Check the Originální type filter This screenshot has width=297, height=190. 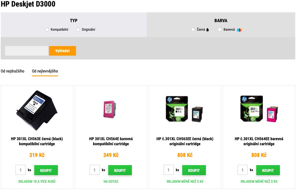point(78,29)
